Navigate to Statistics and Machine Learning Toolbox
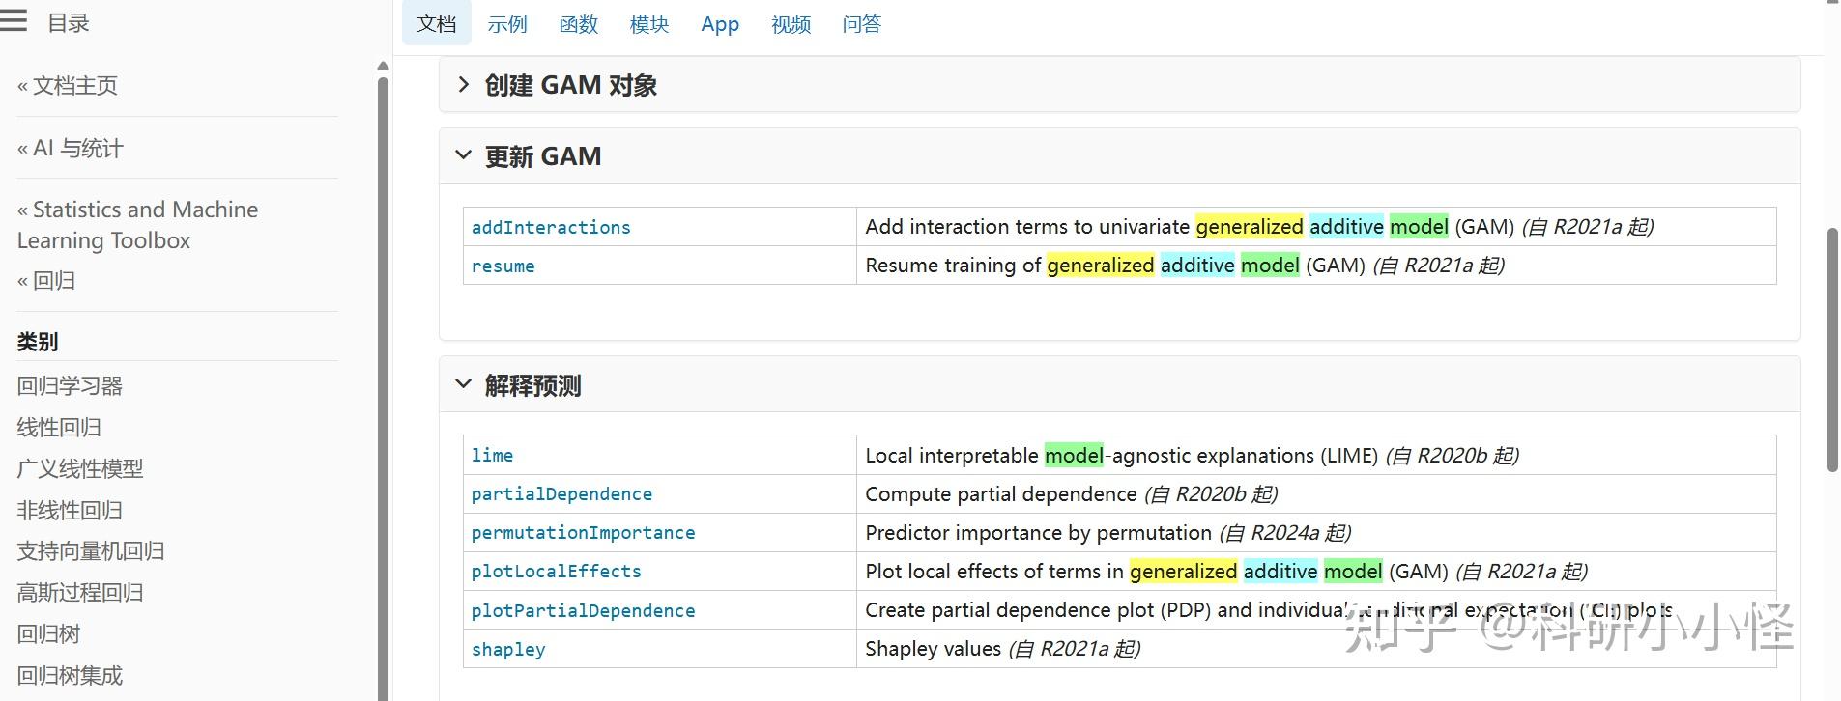The image size is (1841, 701). [137, 224]
